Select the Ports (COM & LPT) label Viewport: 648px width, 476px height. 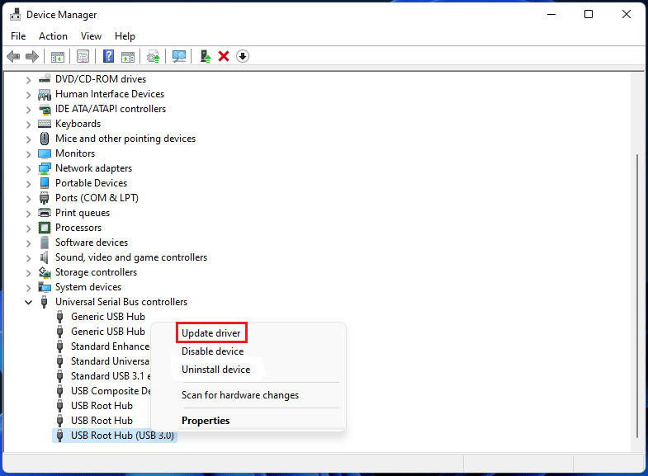click(97, 198)
